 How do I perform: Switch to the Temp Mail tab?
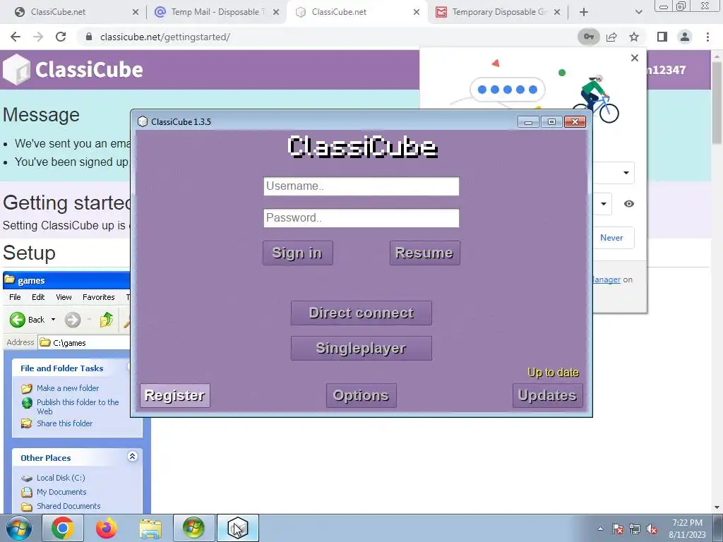click(x=215, y=12)
